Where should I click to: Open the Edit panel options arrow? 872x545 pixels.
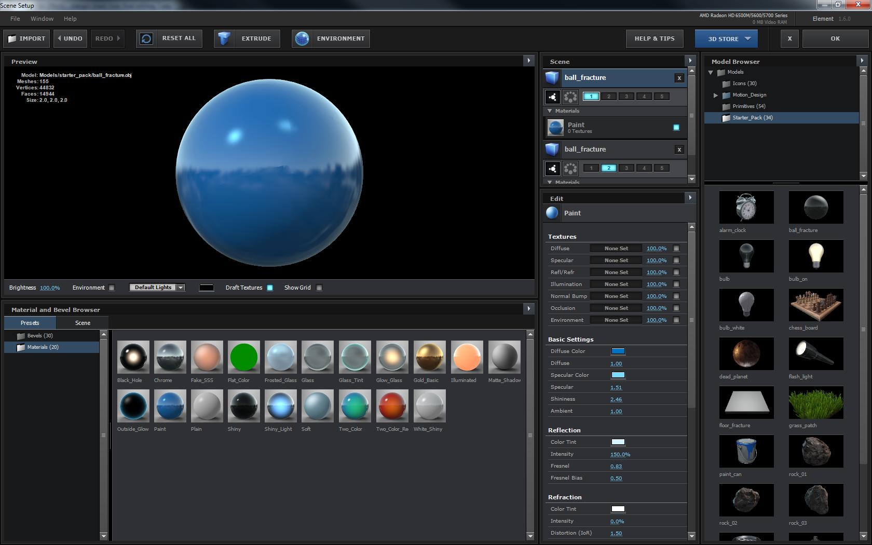(x=690, y=198)
